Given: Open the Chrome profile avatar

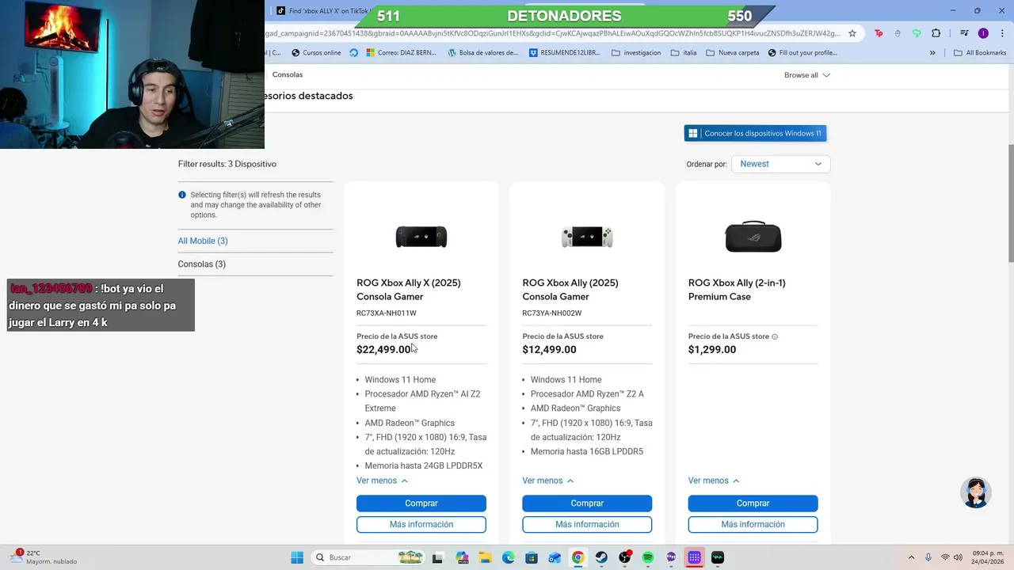Looking at the screenshot, I should tap(983, 33).
